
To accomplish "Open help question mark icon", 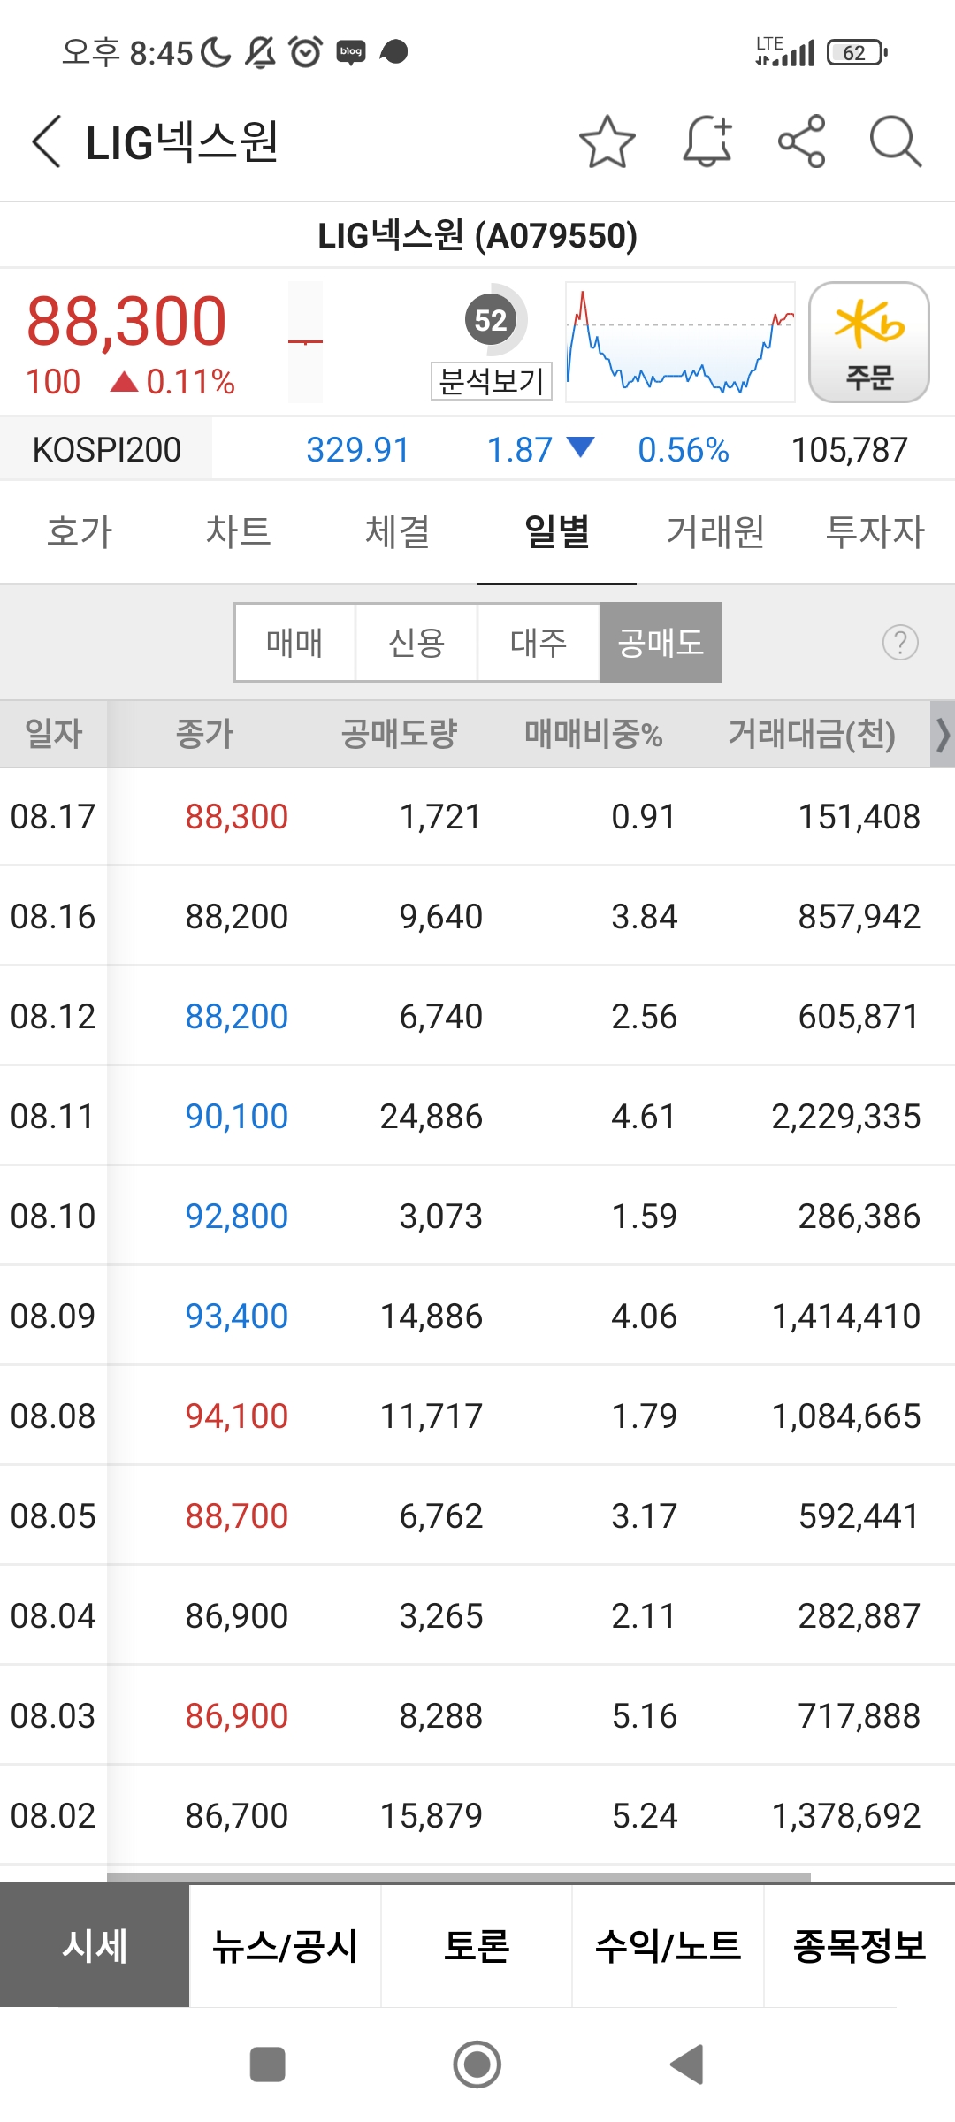I will click(900, 642).
